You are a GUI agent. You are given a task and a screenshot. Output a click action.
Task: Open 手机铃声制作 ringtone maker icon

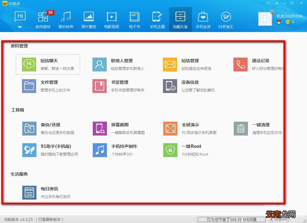[x=100, y=150]
